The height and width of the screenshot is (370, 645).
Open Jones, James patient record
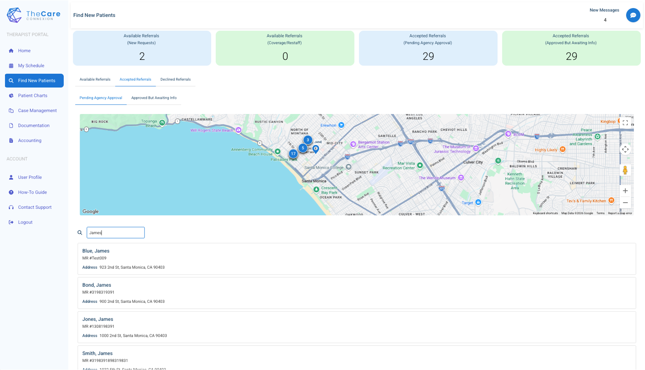click(357, 327)
